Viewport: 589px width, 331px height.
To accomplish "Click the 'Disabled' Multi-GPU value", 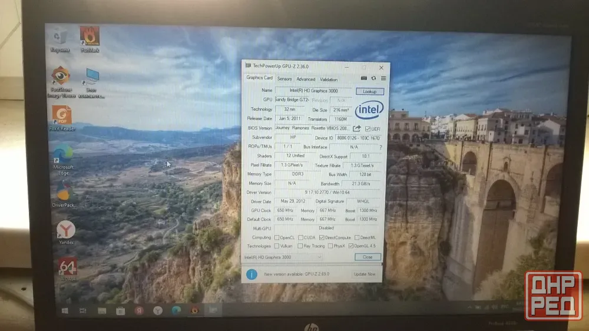I will point(326,228).
